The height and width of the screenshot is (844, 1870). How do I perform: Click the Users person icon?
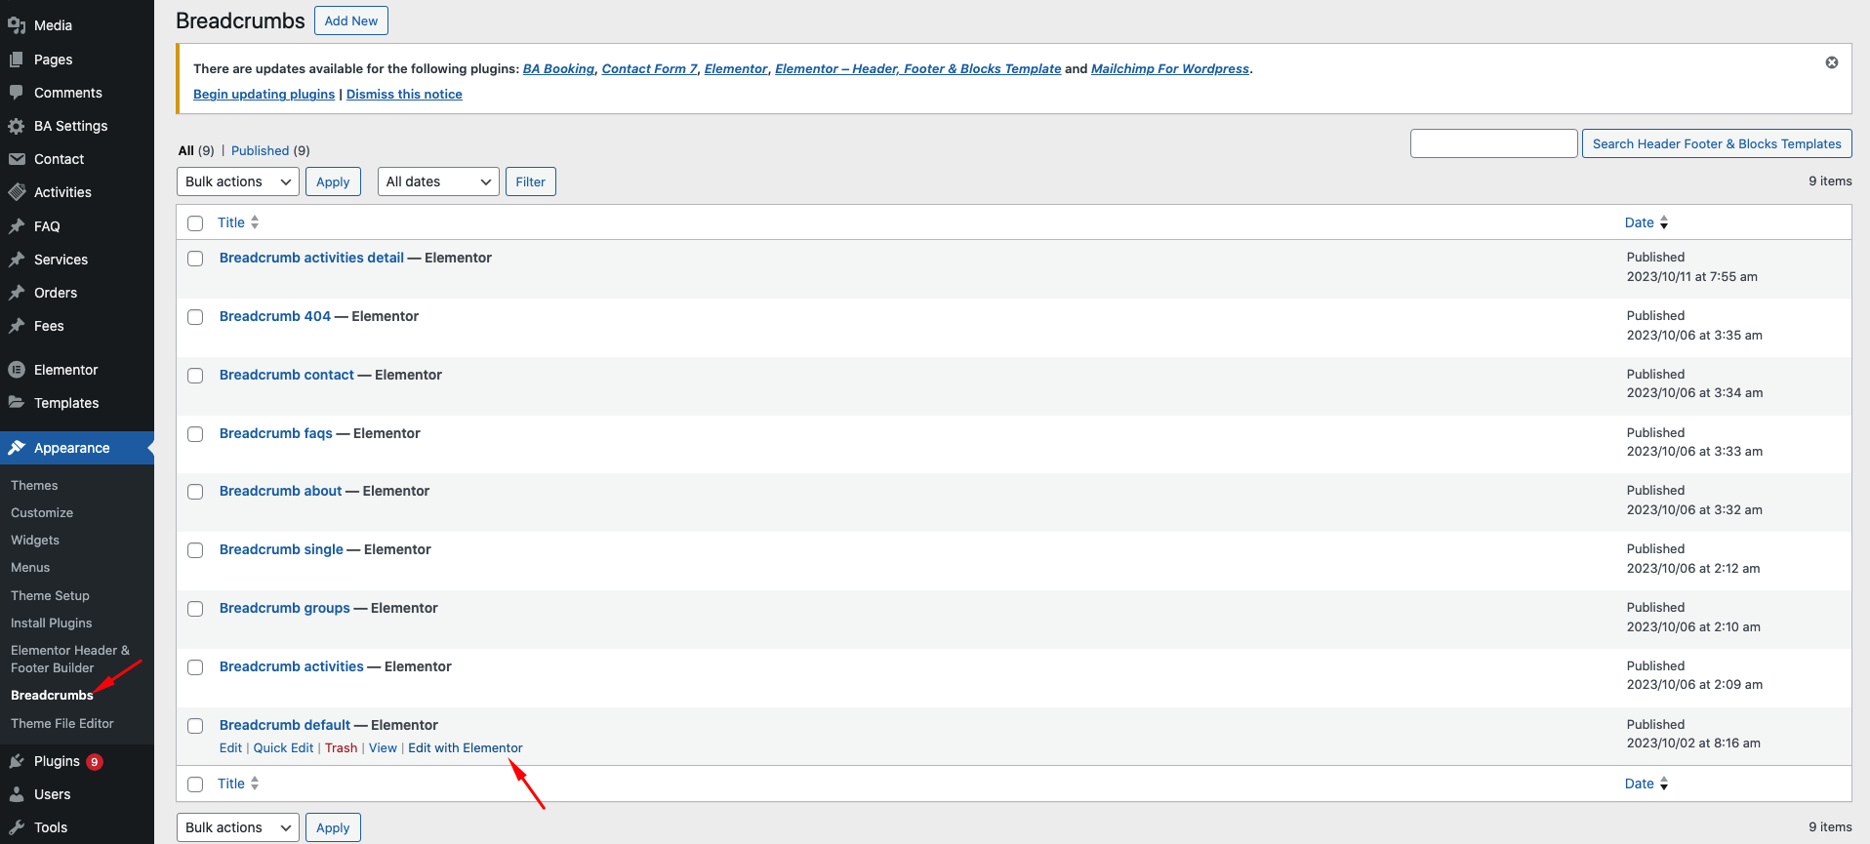tap(17, 794)
